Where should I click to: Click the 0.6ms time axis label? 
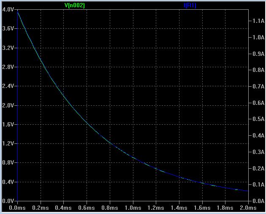[87, 208]
